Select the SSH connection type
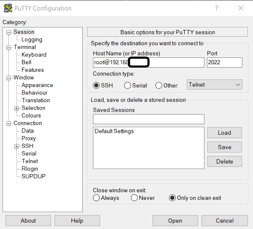This screenshot has width=253, height=229. [x=96, y=85]
